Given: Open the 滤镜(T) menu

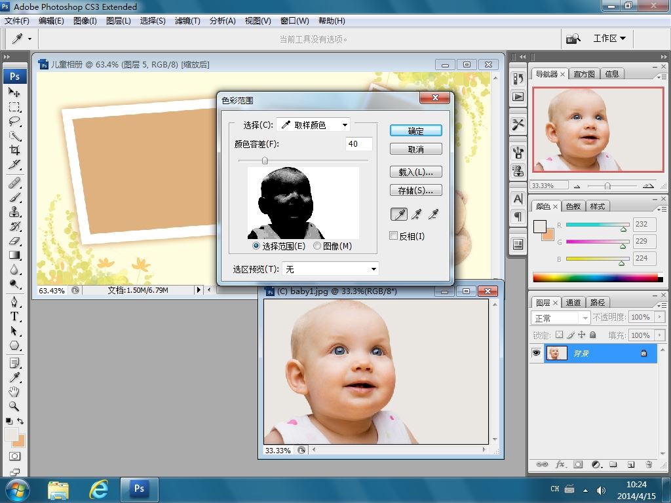Looking at the screenshot, I should tap(187, 21).
